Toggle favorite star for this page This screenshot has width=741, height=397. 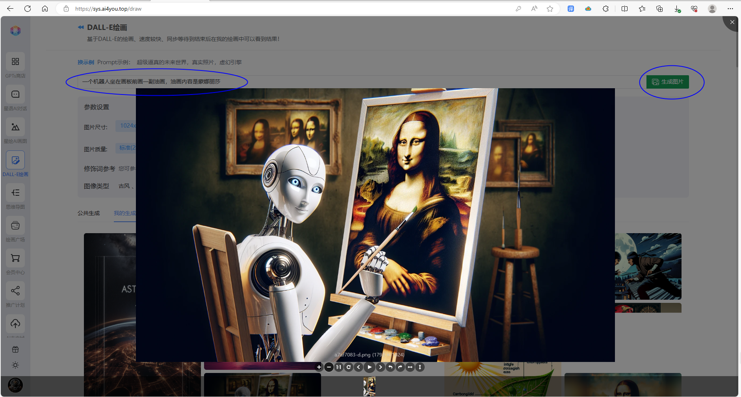pyautogui.click(x=550, y=8)
